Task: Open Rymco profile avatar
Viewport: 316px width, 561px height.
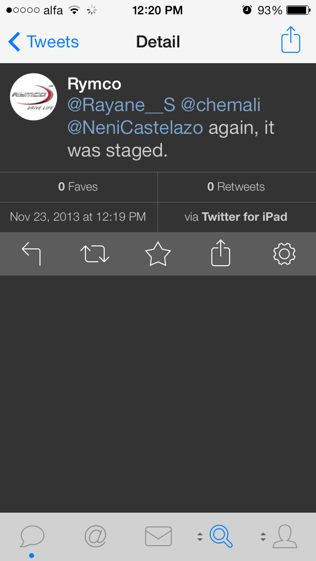Action: tap(34, 97)
